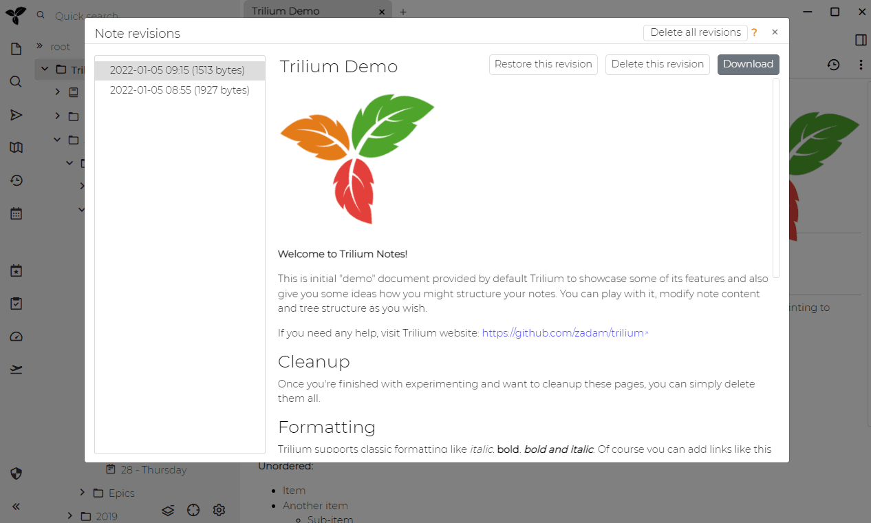Select the 08:55 revision entry
871x523 pixels.
point(180,89)
